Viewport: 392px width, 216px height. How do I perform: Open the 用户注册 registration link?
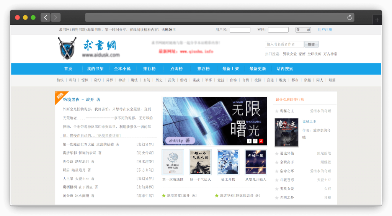click(325, 29)
